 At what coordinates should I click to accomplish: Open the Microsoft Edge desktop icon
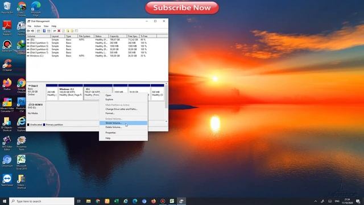[36, 9]
